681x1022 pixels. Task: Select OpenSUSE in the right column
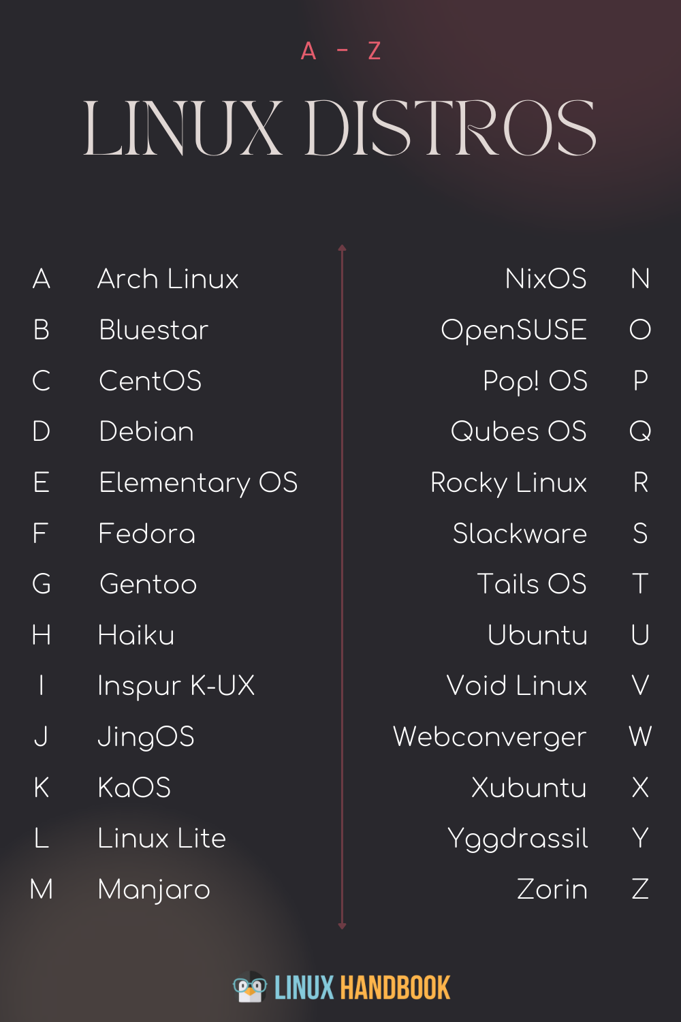point(513,330)
